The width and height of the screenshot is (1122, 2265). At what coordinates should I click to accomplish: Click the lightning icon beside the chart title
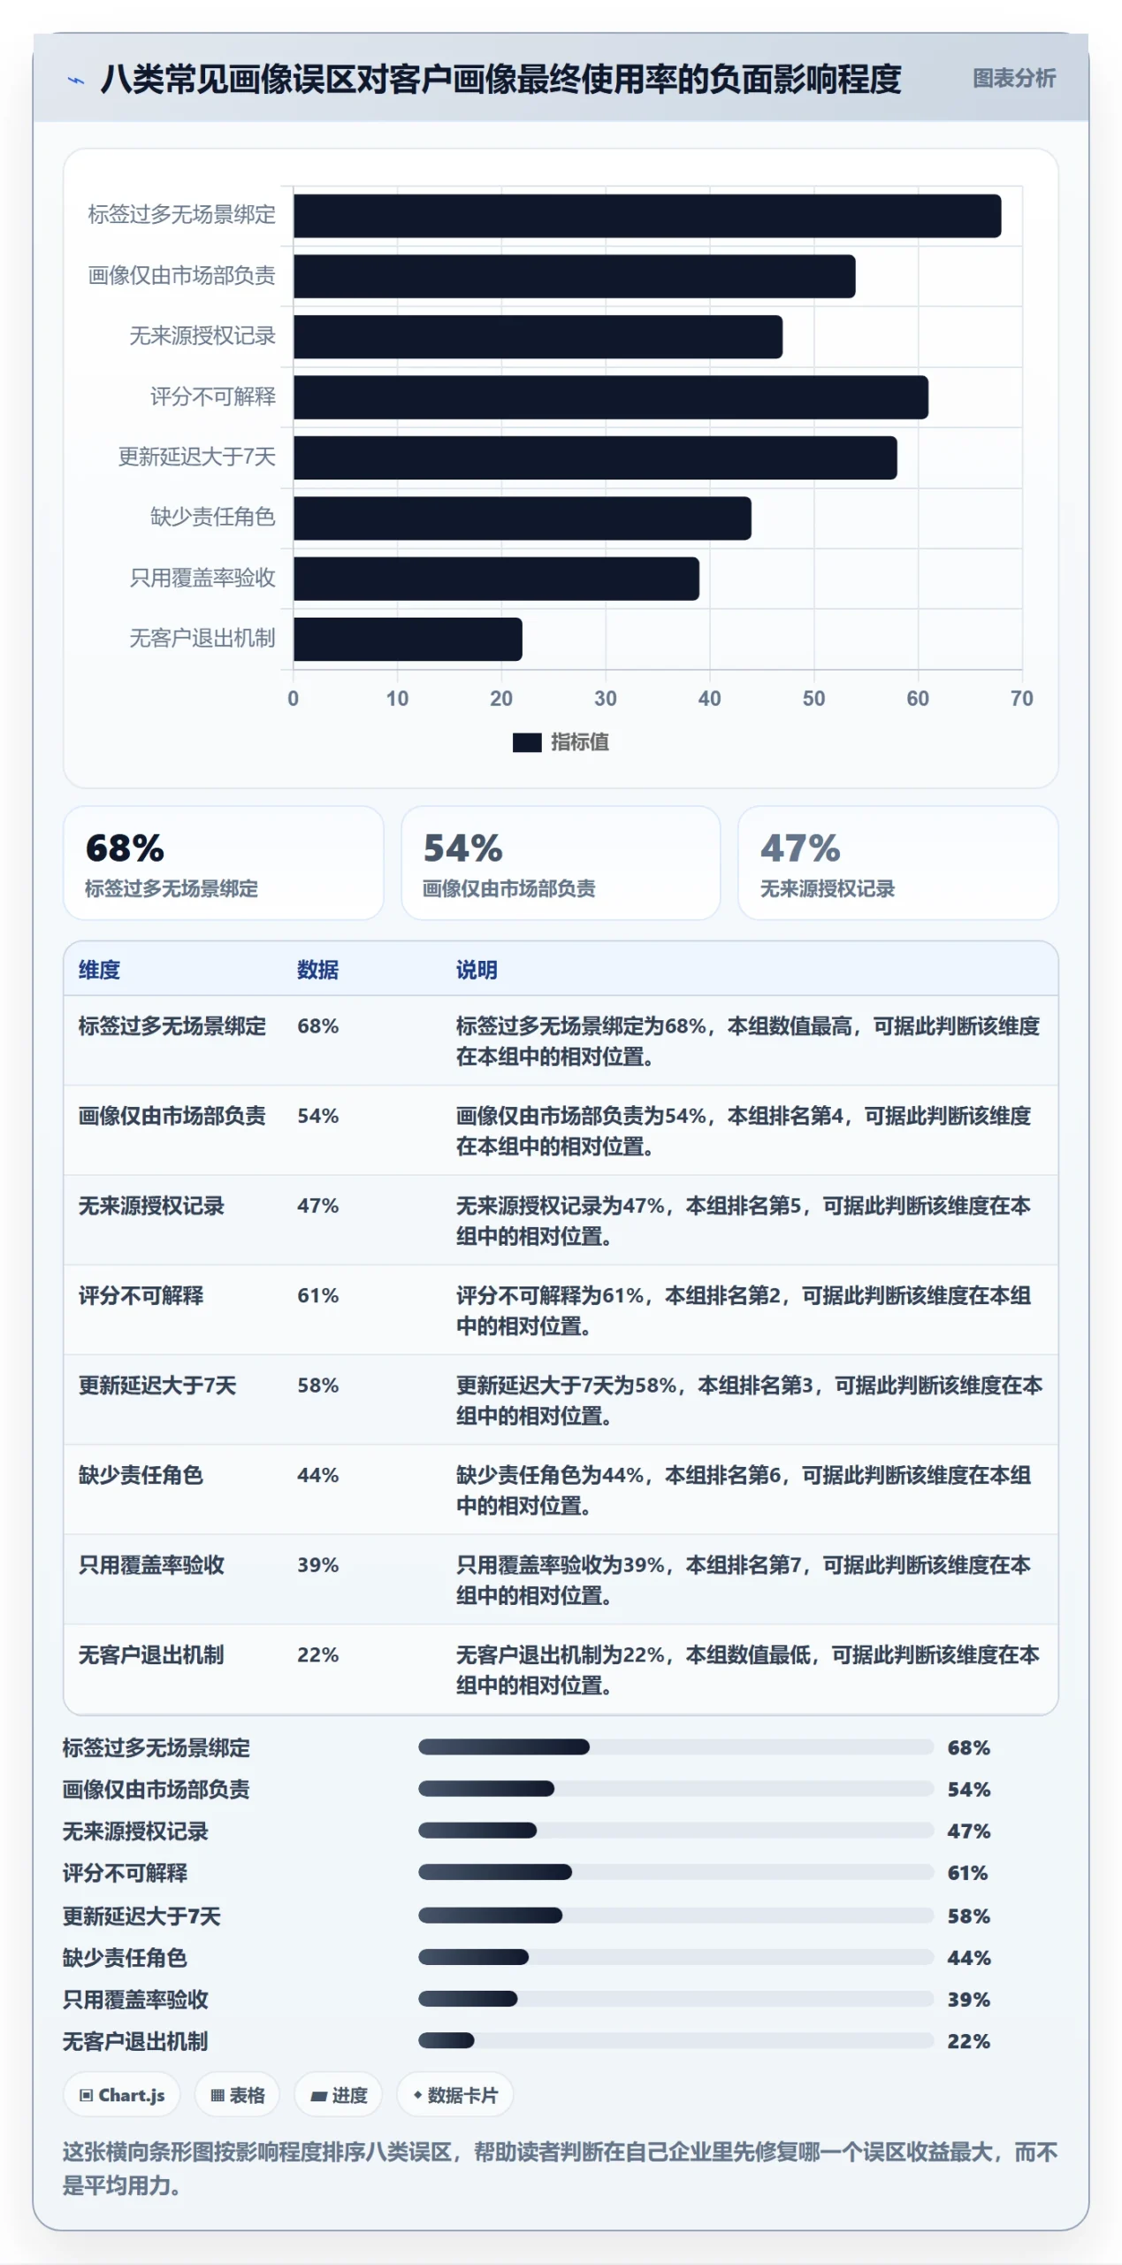(x=77, y=81)
